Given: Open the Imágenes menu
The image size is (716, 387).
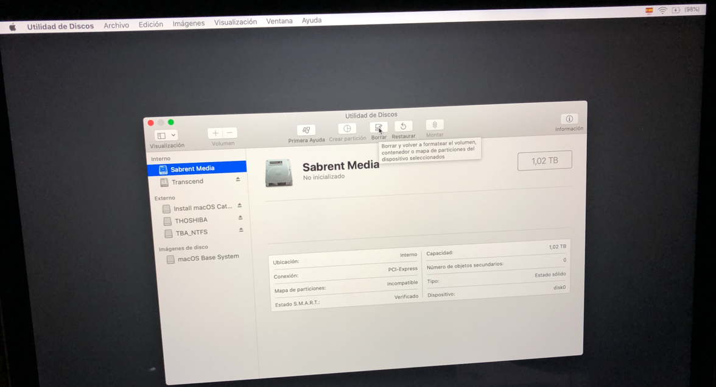Looking at the screenshot, I should (x=189, y=23).
